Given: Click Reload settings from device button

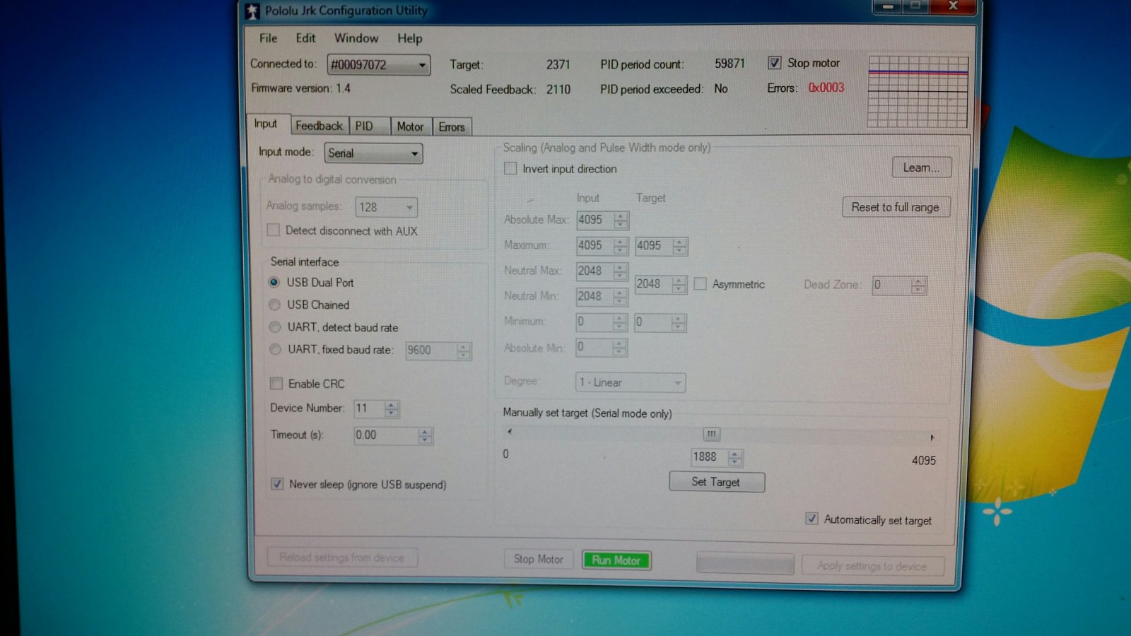Looking at the screenshot, I should point(342,558).
